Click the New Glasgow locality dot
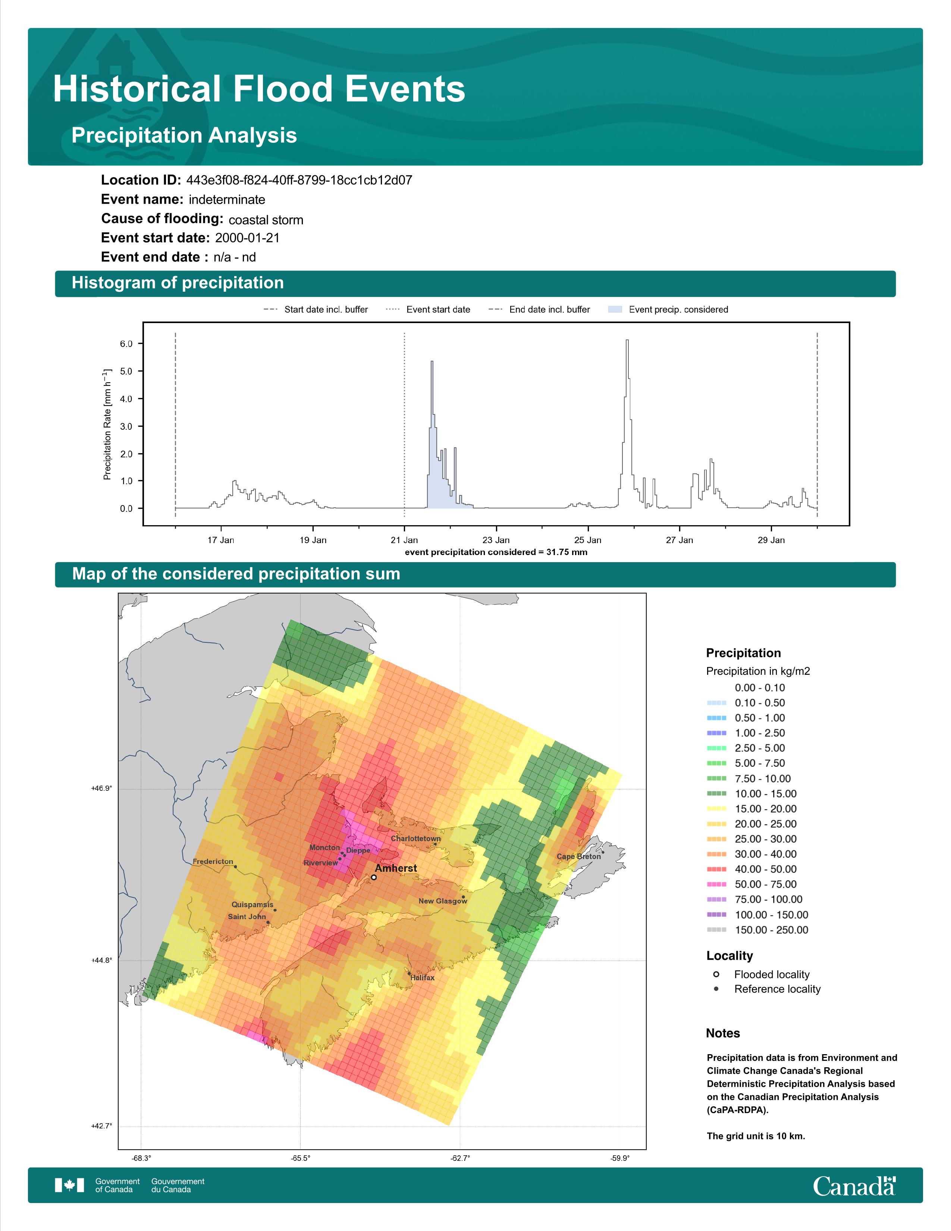The width and height of the screenshot is (951, 1231). (x=463, y=897)
